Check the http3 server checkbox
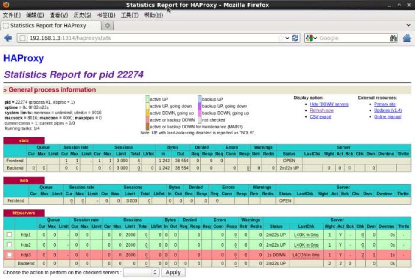The height and width of the screenshot is (280, 415). 9,255
